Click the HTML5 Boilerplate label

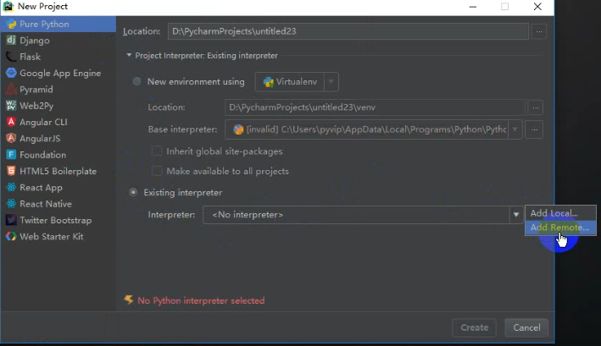pos(58,171)
